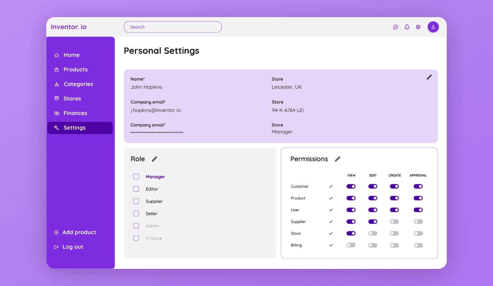Toggle Customer Edit permission
This screenshot has width=493, height=286.
pyautogui.click(x=373, y=186)
